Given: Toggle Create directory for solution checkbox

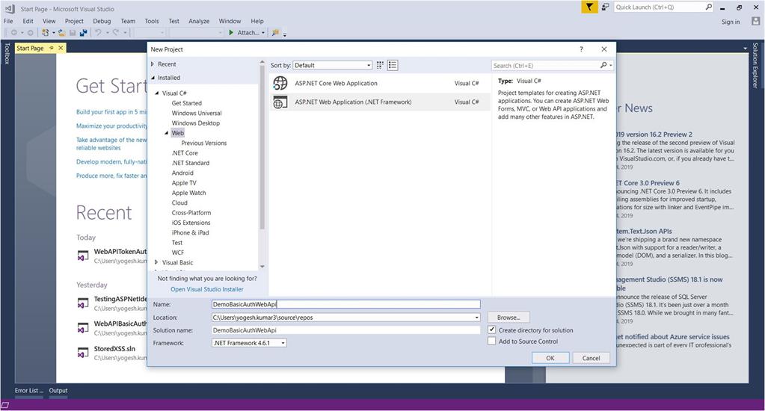Looking at the screenshot, I should 492,330.
